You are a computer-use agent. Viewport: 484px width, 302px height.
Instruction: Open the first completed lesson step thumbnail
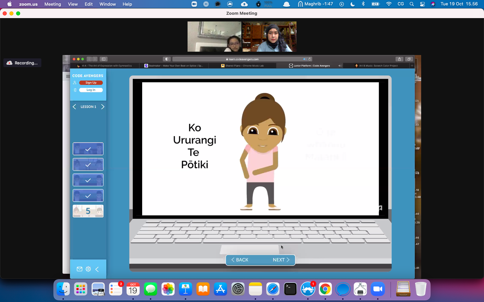88,149
